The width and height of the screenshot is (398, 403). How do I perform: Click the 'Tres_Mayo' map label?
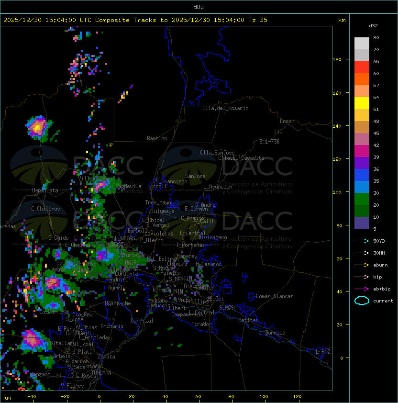click(x=158, y=202)
